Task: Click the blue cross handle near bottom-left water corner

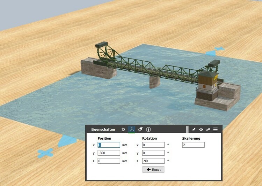Action: 45,153
